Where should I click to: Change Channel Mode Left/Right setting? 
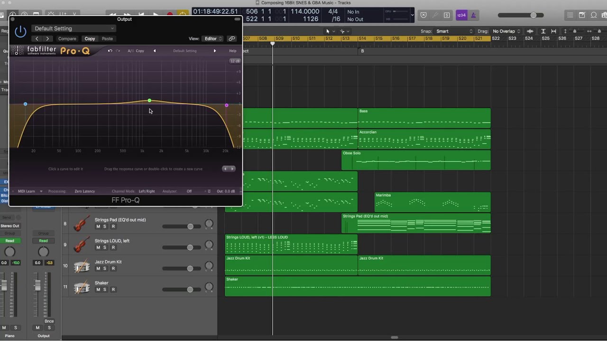click(147, 191)
